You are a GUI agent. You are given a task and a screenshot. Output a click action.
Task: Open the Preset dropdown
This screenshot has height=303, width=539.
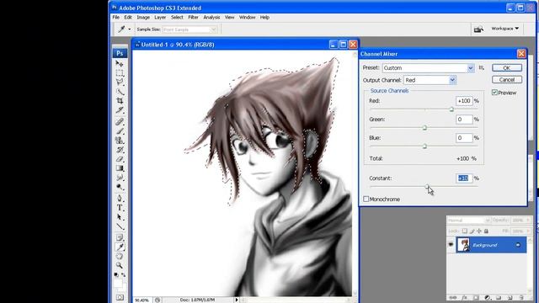[x=429, y=67]
